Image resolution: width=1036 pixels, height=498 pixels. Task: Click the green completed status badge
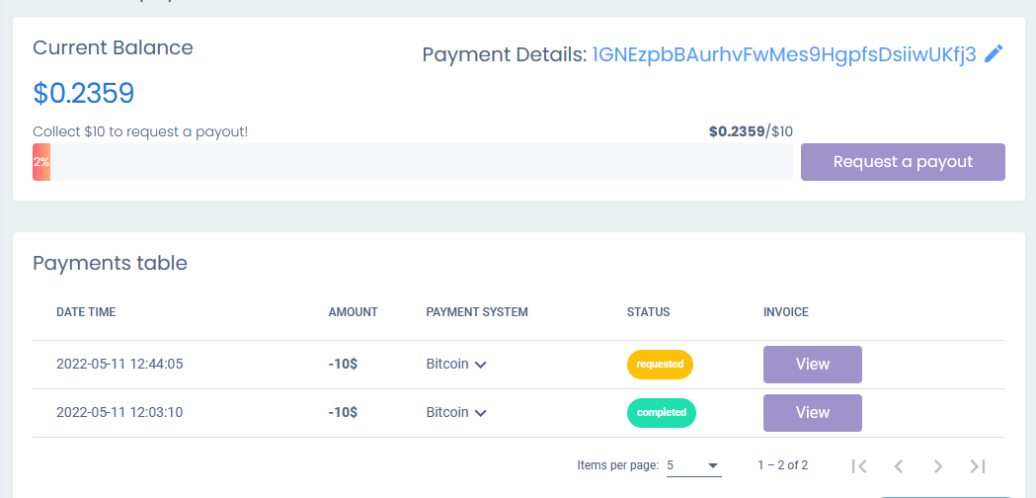[661, 413]
